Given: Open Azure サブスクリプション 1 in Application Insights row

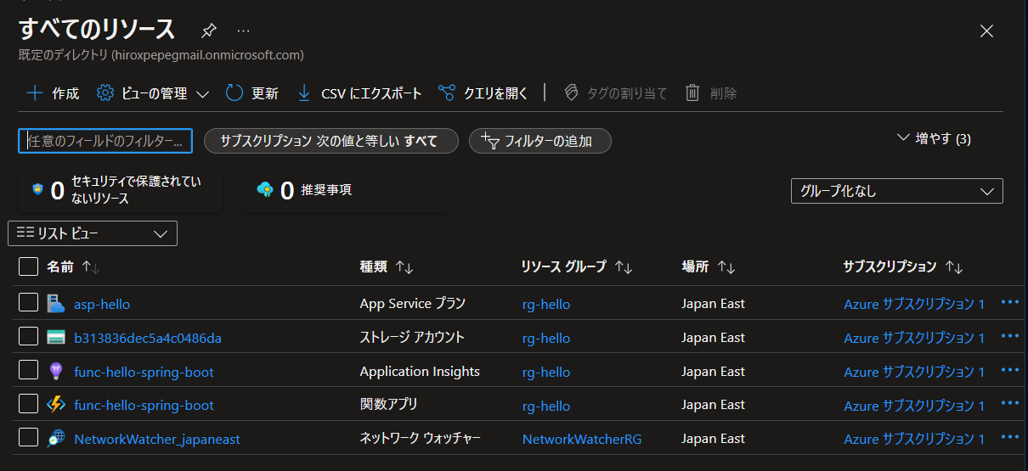Looking at the screenshot, I should pyautogui.click(x=914, y=372).
